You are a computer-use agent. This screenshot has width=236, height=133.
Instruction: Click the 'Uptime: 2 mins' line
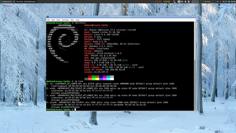point(93,37)
